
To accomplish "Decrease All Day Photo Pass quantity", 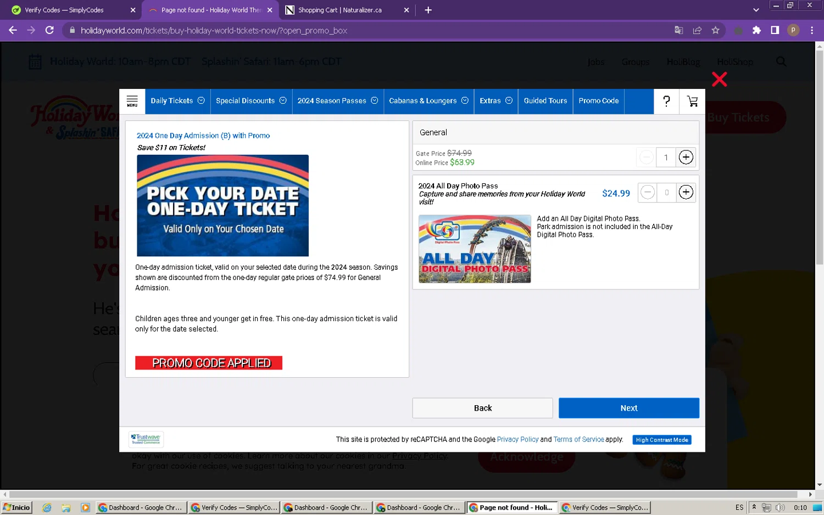I will coord(648,192).
